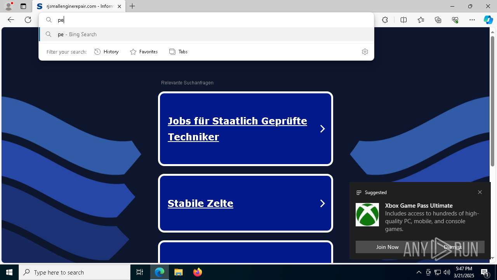Image resolution: width=497 pixels, height=280 pixels.
Task: Open the 'Stabile Zelte' link
Action: [200, 203]
